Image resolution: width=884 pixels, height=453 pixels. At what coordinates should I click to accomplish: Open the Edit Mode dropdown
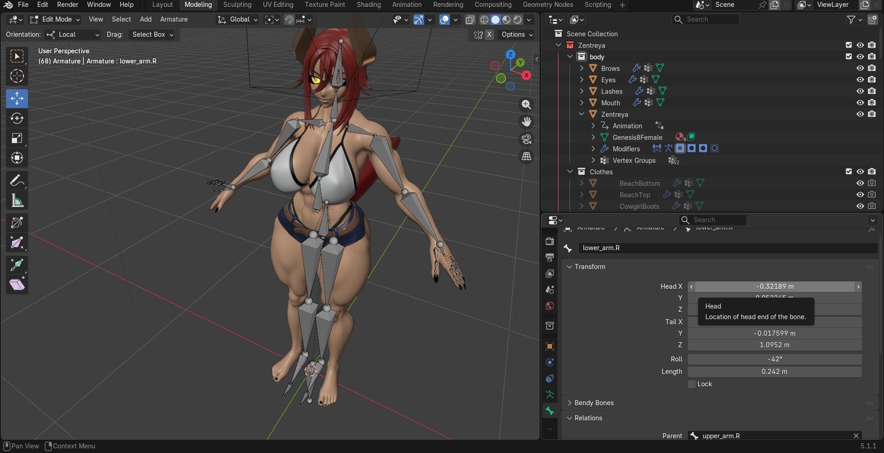(55, 19)
